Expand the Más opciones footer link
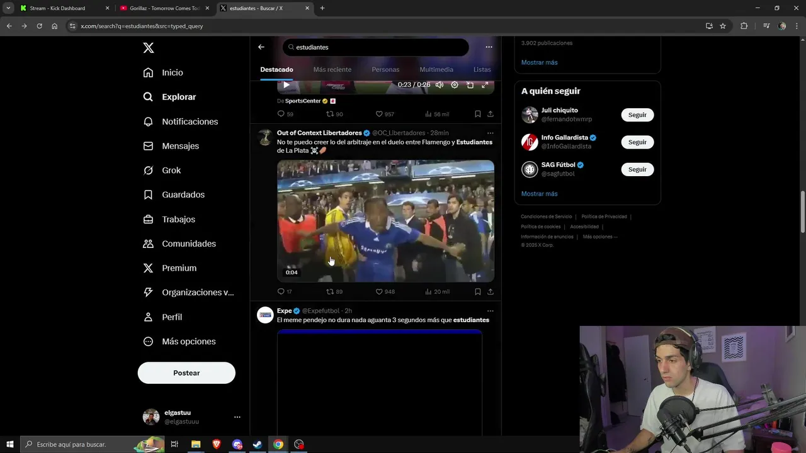806x453 pixels. pyautogui.click(x=600, y=237)
